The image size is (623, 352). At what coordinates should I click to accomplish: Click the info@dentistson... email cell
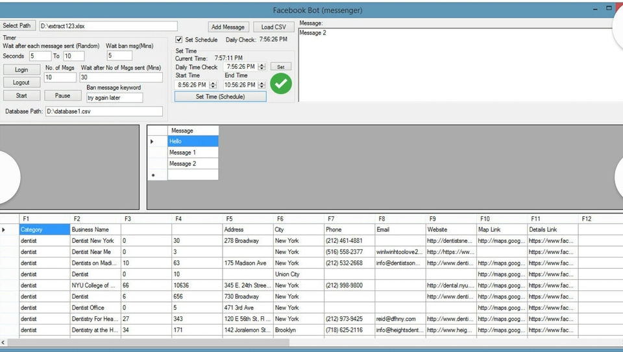click(x=400, y=263)
